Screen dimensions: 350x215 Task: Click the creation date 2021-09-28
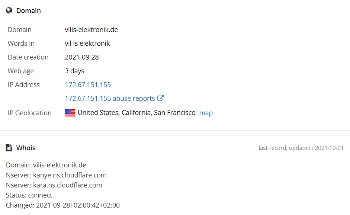pyautogui.click(x=82, y=57)
